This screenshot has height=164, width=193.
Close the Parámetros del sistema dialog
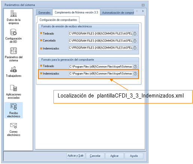143,5
